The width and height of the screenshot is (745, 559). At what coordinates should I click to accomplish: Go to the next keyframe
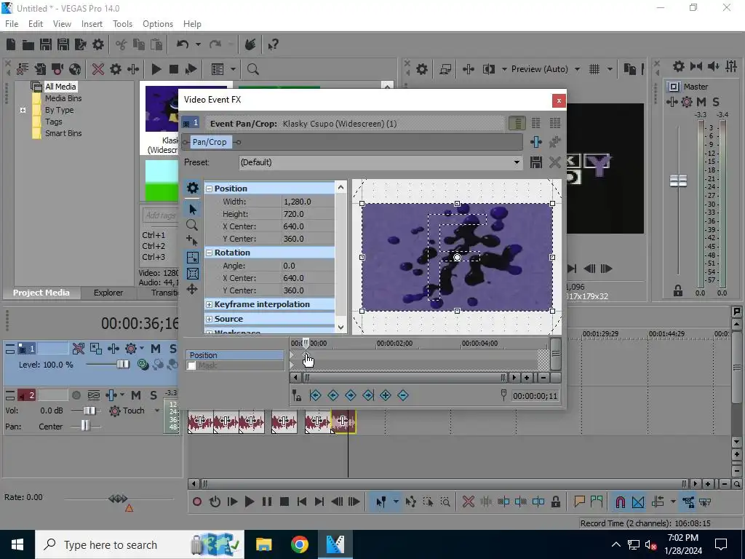tap(351, 395)
